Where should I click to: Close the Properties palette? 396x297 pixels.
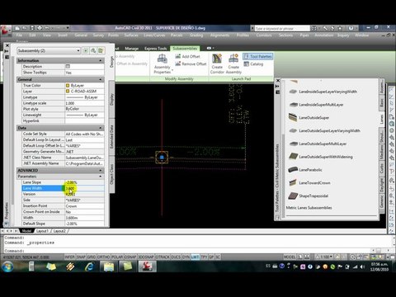pyautogui.click(x=7, y=45)
